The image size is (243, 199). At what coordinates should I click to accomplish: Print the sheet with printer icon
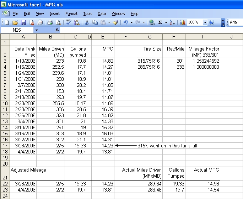50,22
